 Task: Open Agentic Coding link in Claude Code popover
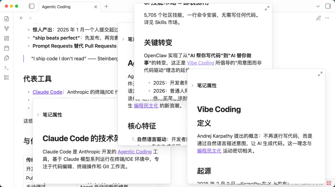coord(135,152)
